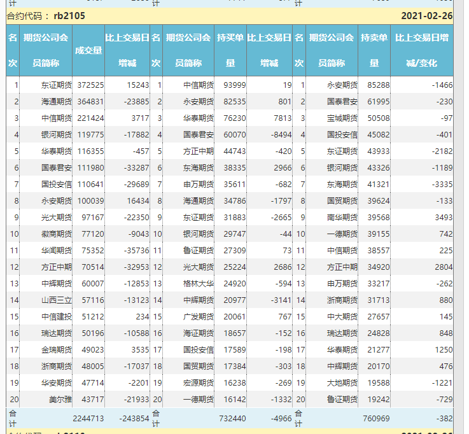Click short position value 61995
Screen dimensions: 469x434
[379, 102]
